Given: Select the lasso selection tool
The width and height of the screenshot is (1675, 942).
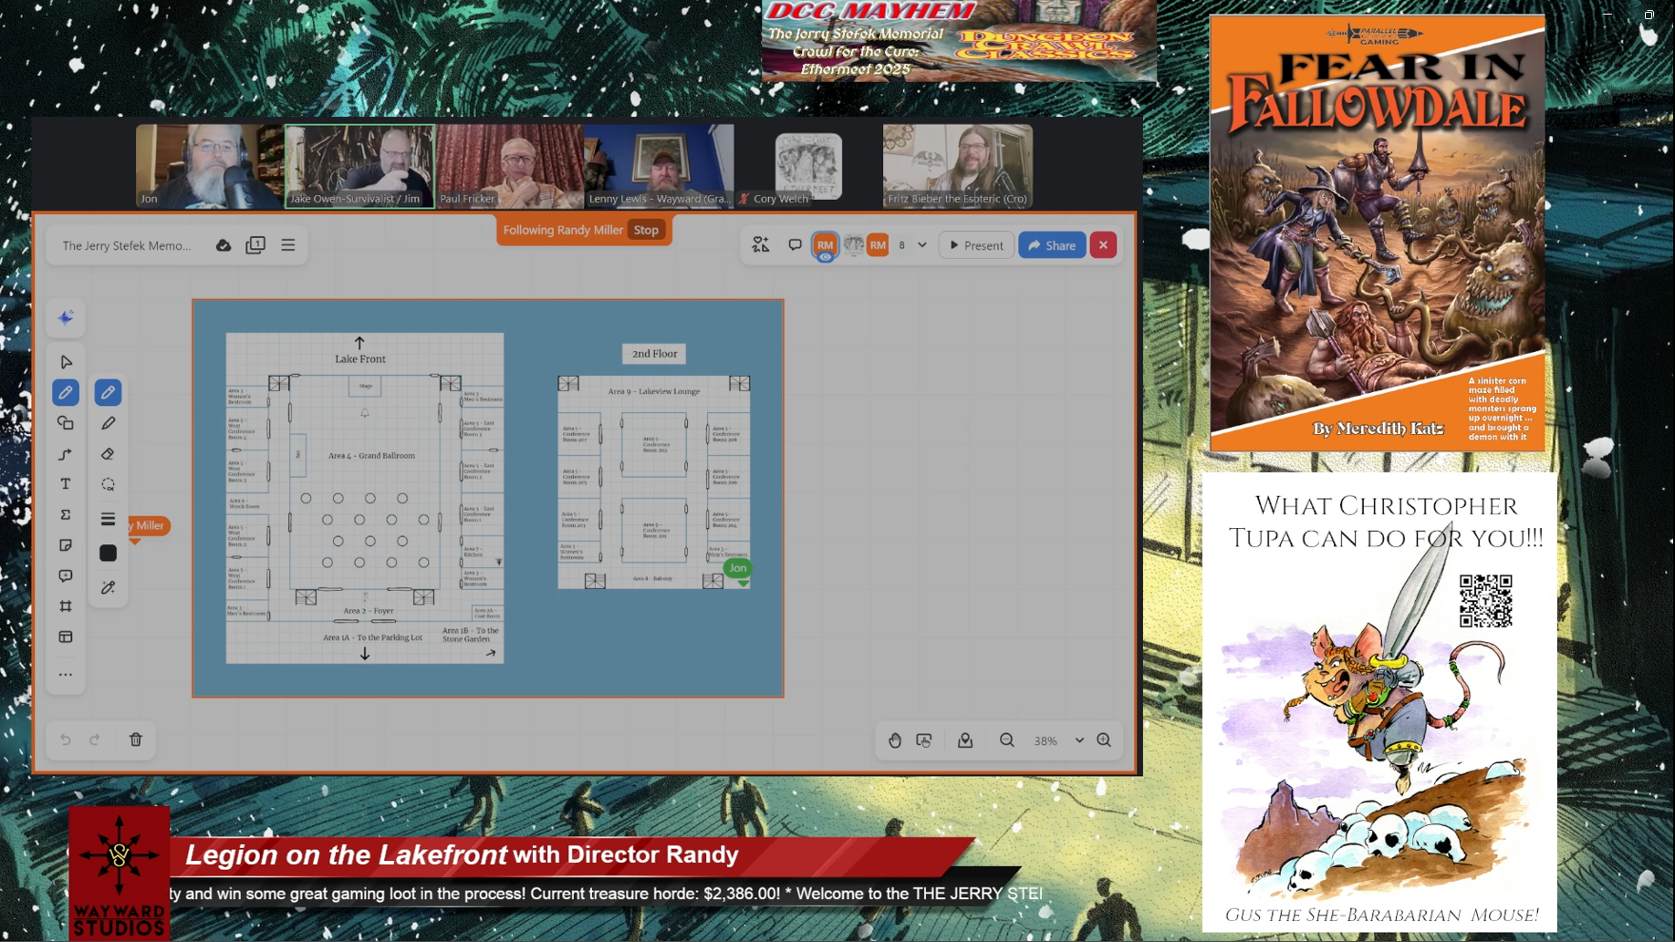Looking at the screenshot, I should (108, 484).
